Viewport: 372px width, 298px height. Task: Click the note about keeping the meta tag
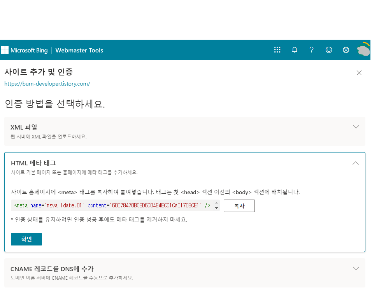(99, 220)
